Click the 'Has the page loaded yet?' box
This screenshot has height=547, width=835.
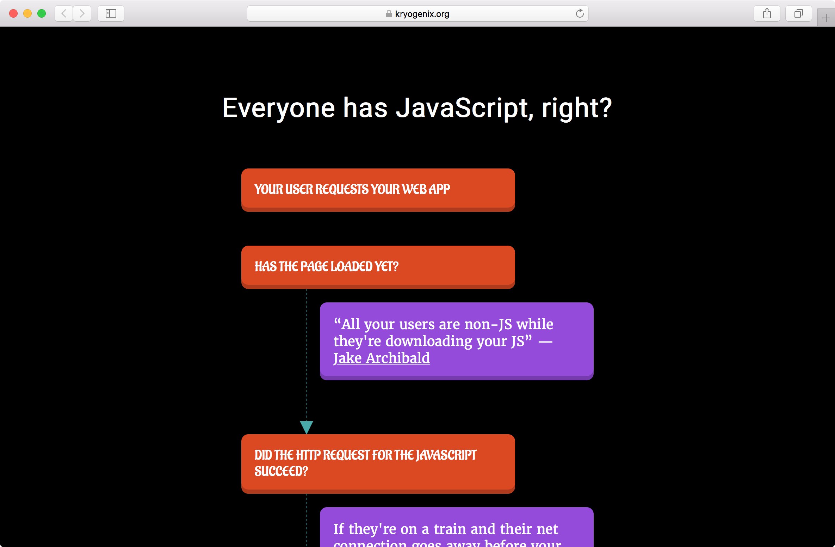tap(378, 267)
